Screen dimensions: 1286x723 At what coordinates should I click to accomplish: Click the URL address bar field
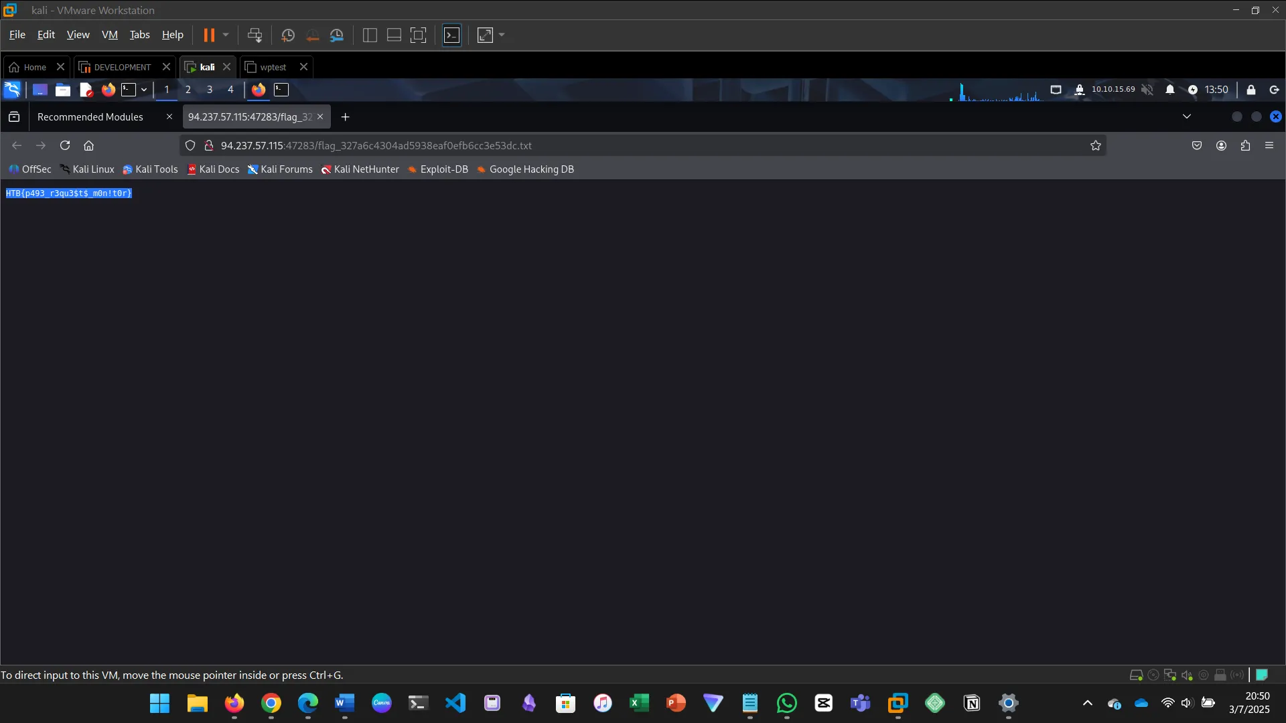[603, 145]
